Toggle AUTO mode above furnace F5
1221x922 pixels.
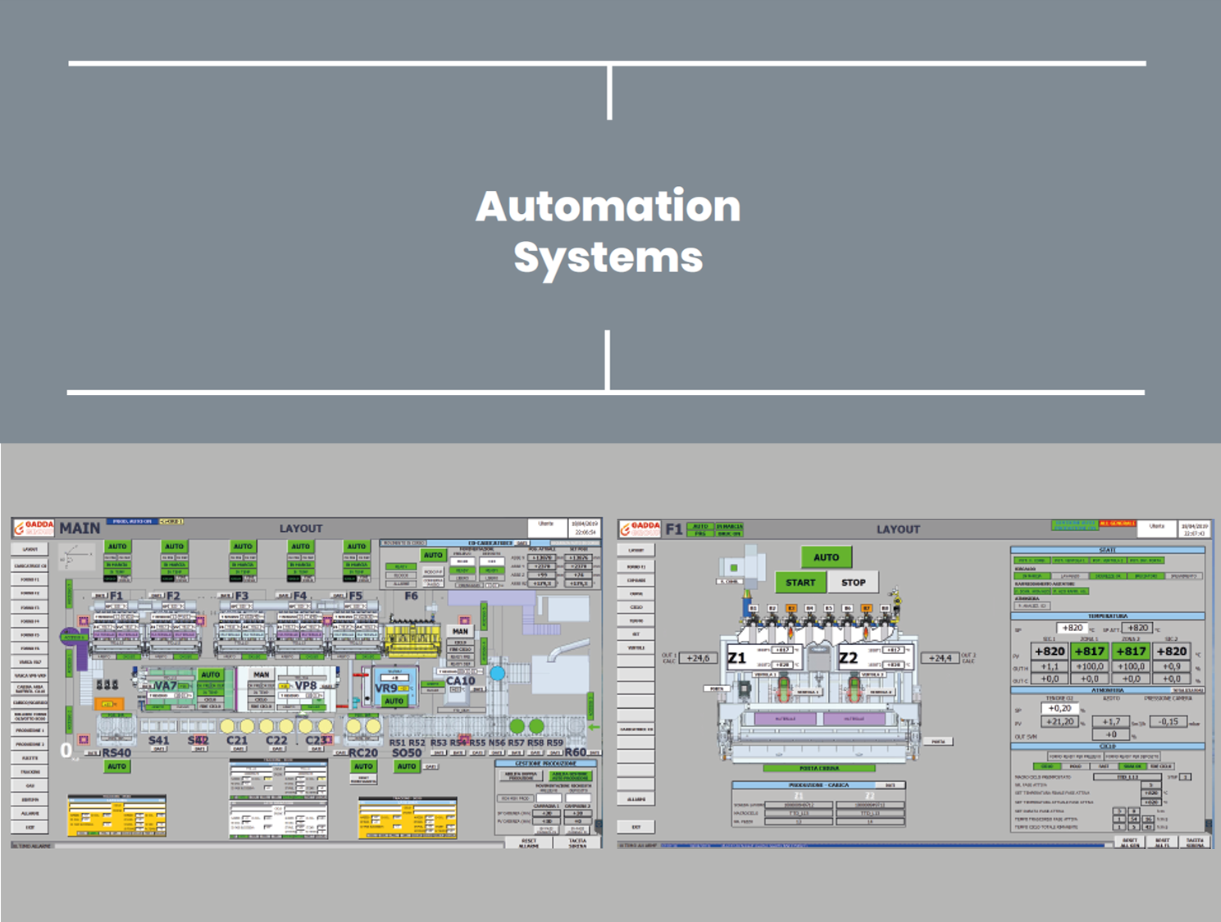(357, 547)
